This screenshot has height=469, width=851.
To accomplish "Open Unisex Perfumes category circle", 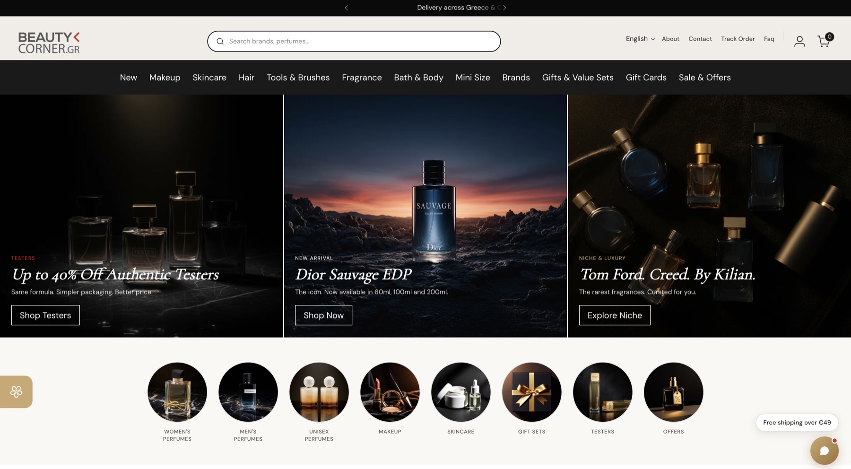I will 319,392.
